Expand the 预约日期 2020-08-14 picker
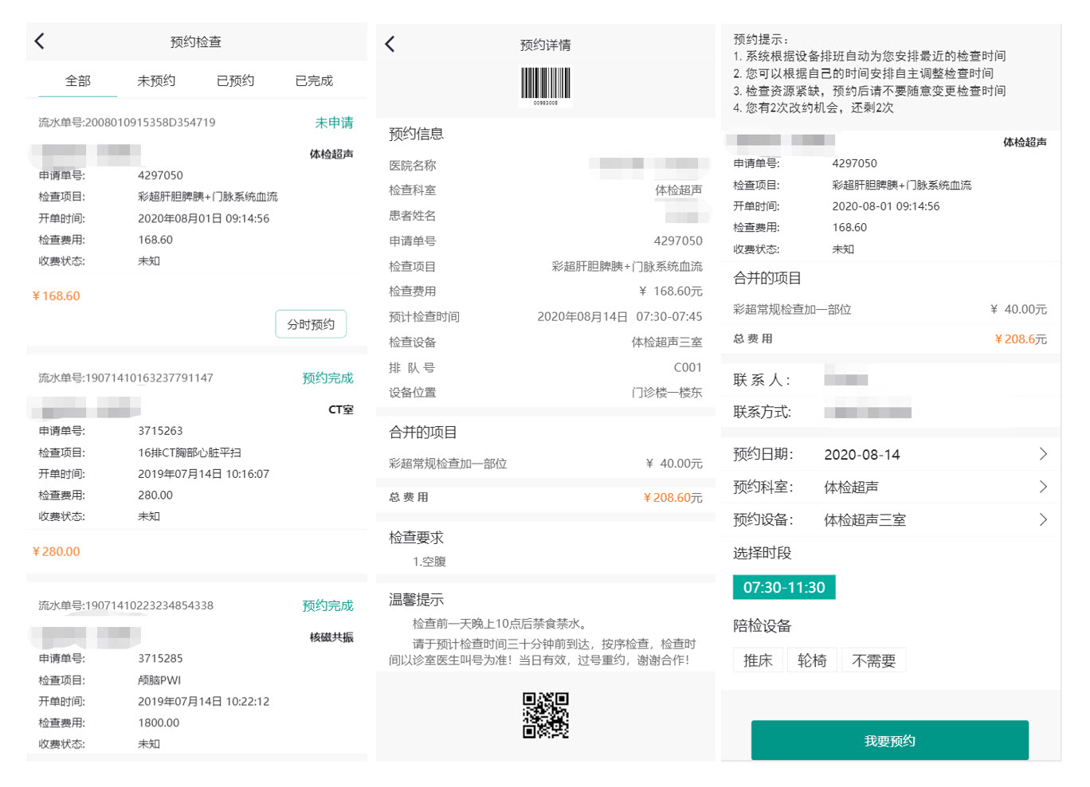The image size is (1090, 787). tap(890, 455)
